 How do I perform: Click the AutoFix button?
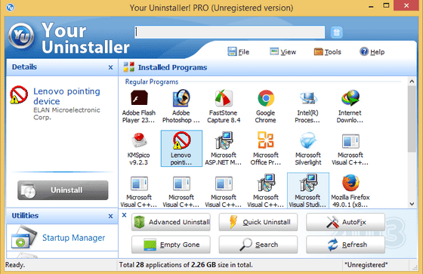tap(345, 222)
